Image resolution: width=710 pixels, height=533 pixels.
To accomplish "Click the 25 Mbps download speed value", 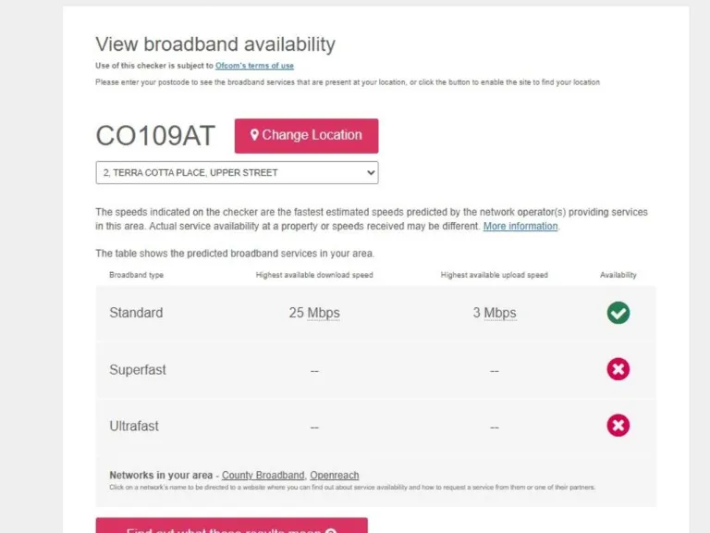I will click(314, 313).
